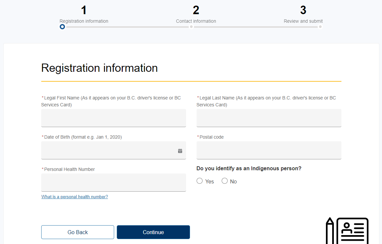Viewport: 382px width, 244px height.
Task: Click the ID card and pencil illustration
Action: 347,230
